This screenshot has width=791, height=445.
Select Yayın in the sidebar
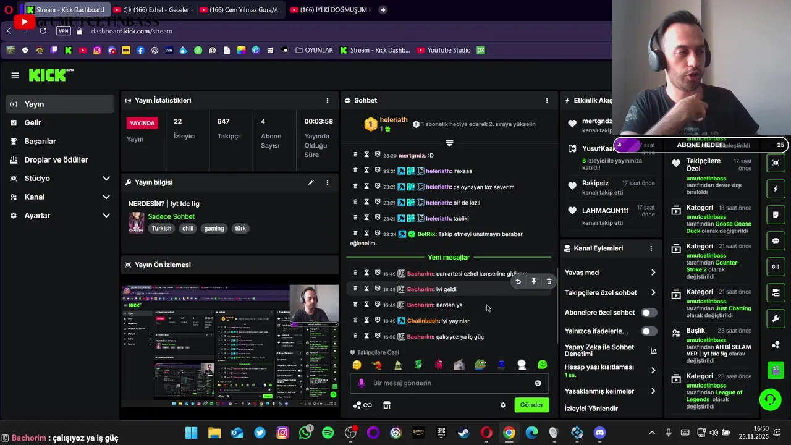(60, 104)
